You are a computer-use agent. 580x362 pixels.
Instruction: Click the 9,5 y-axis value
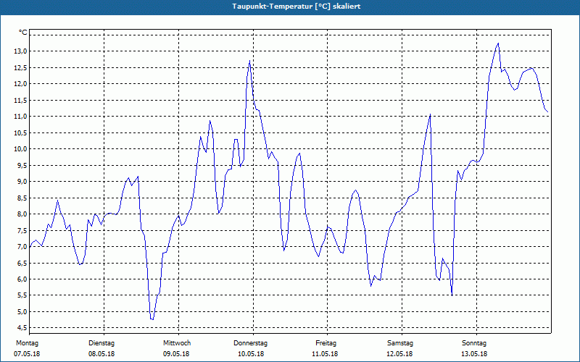pyautogui.click(x=22, y=165)
